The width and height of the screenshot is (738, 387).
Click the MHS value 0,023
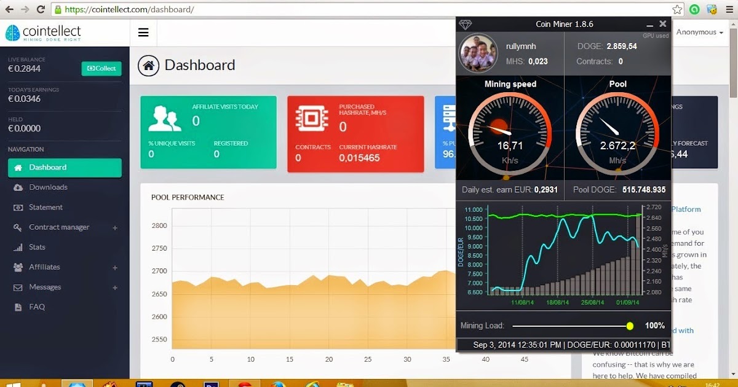538,61
